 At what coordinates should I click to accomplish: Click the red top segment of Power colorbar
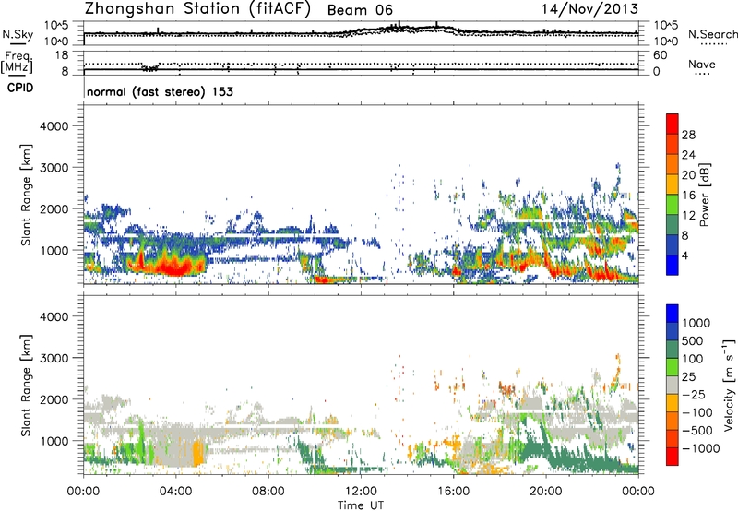click(x=673, y=124)
